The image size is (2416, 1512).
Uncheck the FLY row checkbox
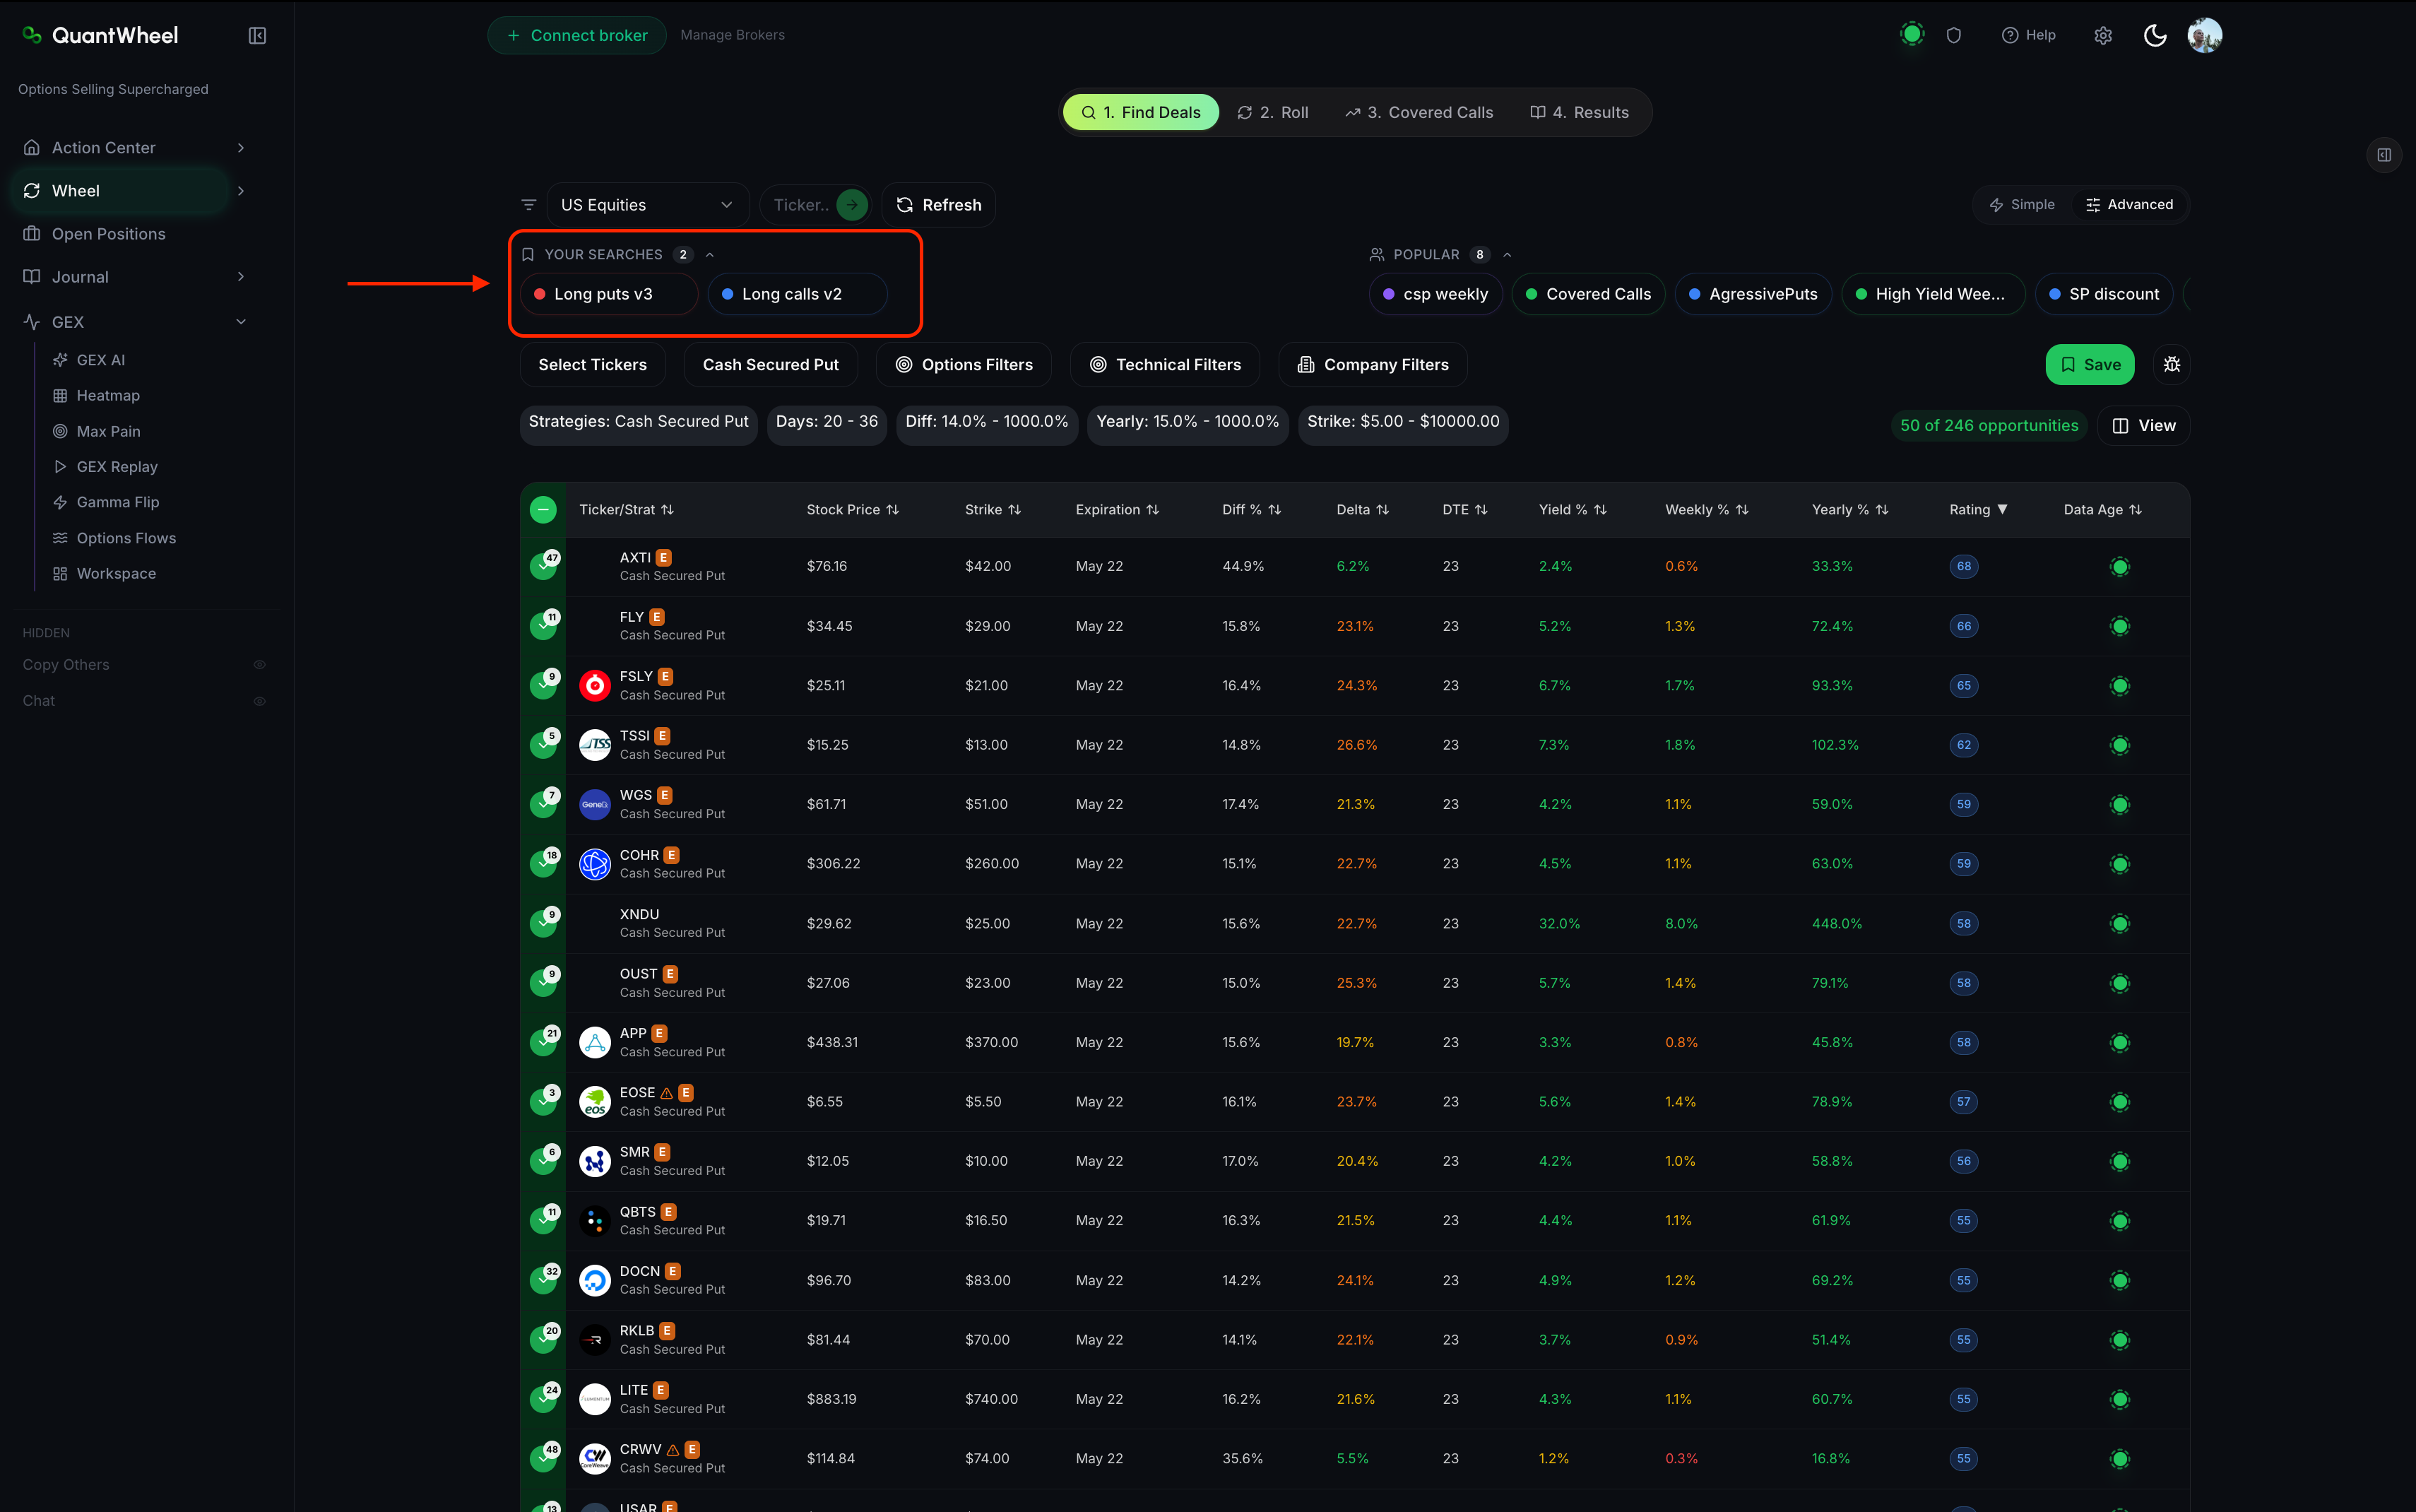(x=543, y=627)
